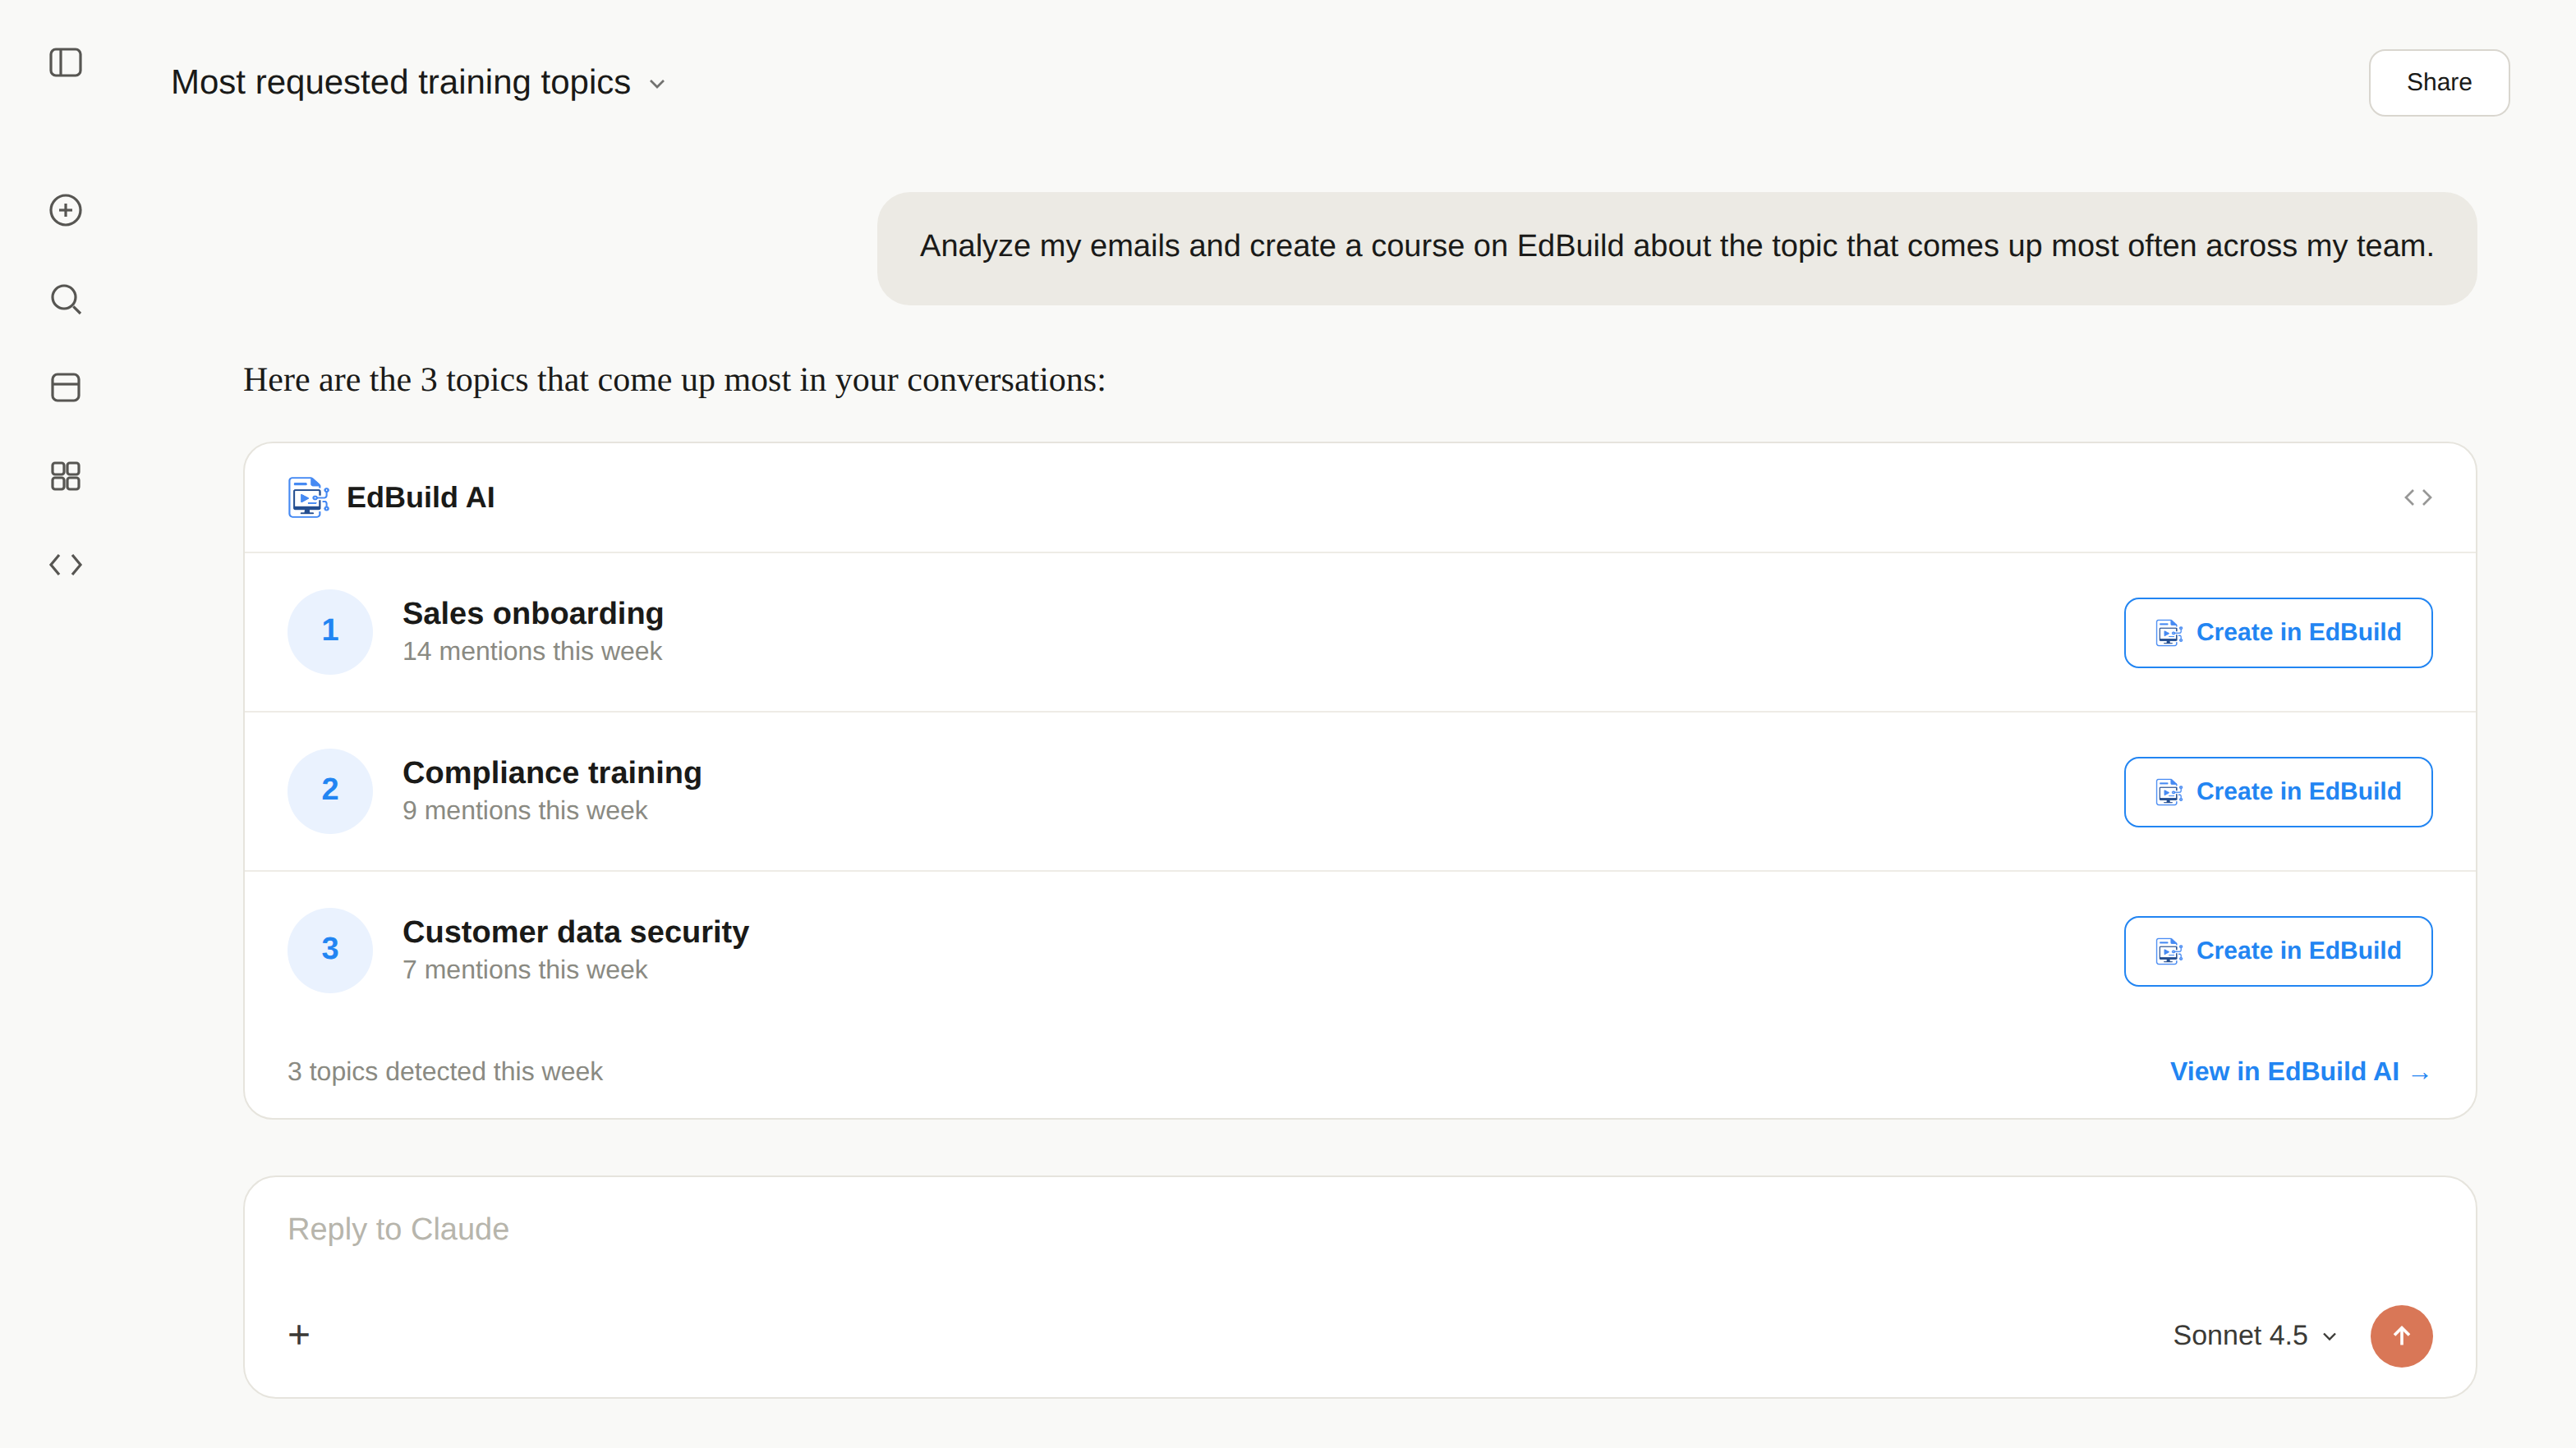Click the number 3 badge for Customer data security

point(330,951)
